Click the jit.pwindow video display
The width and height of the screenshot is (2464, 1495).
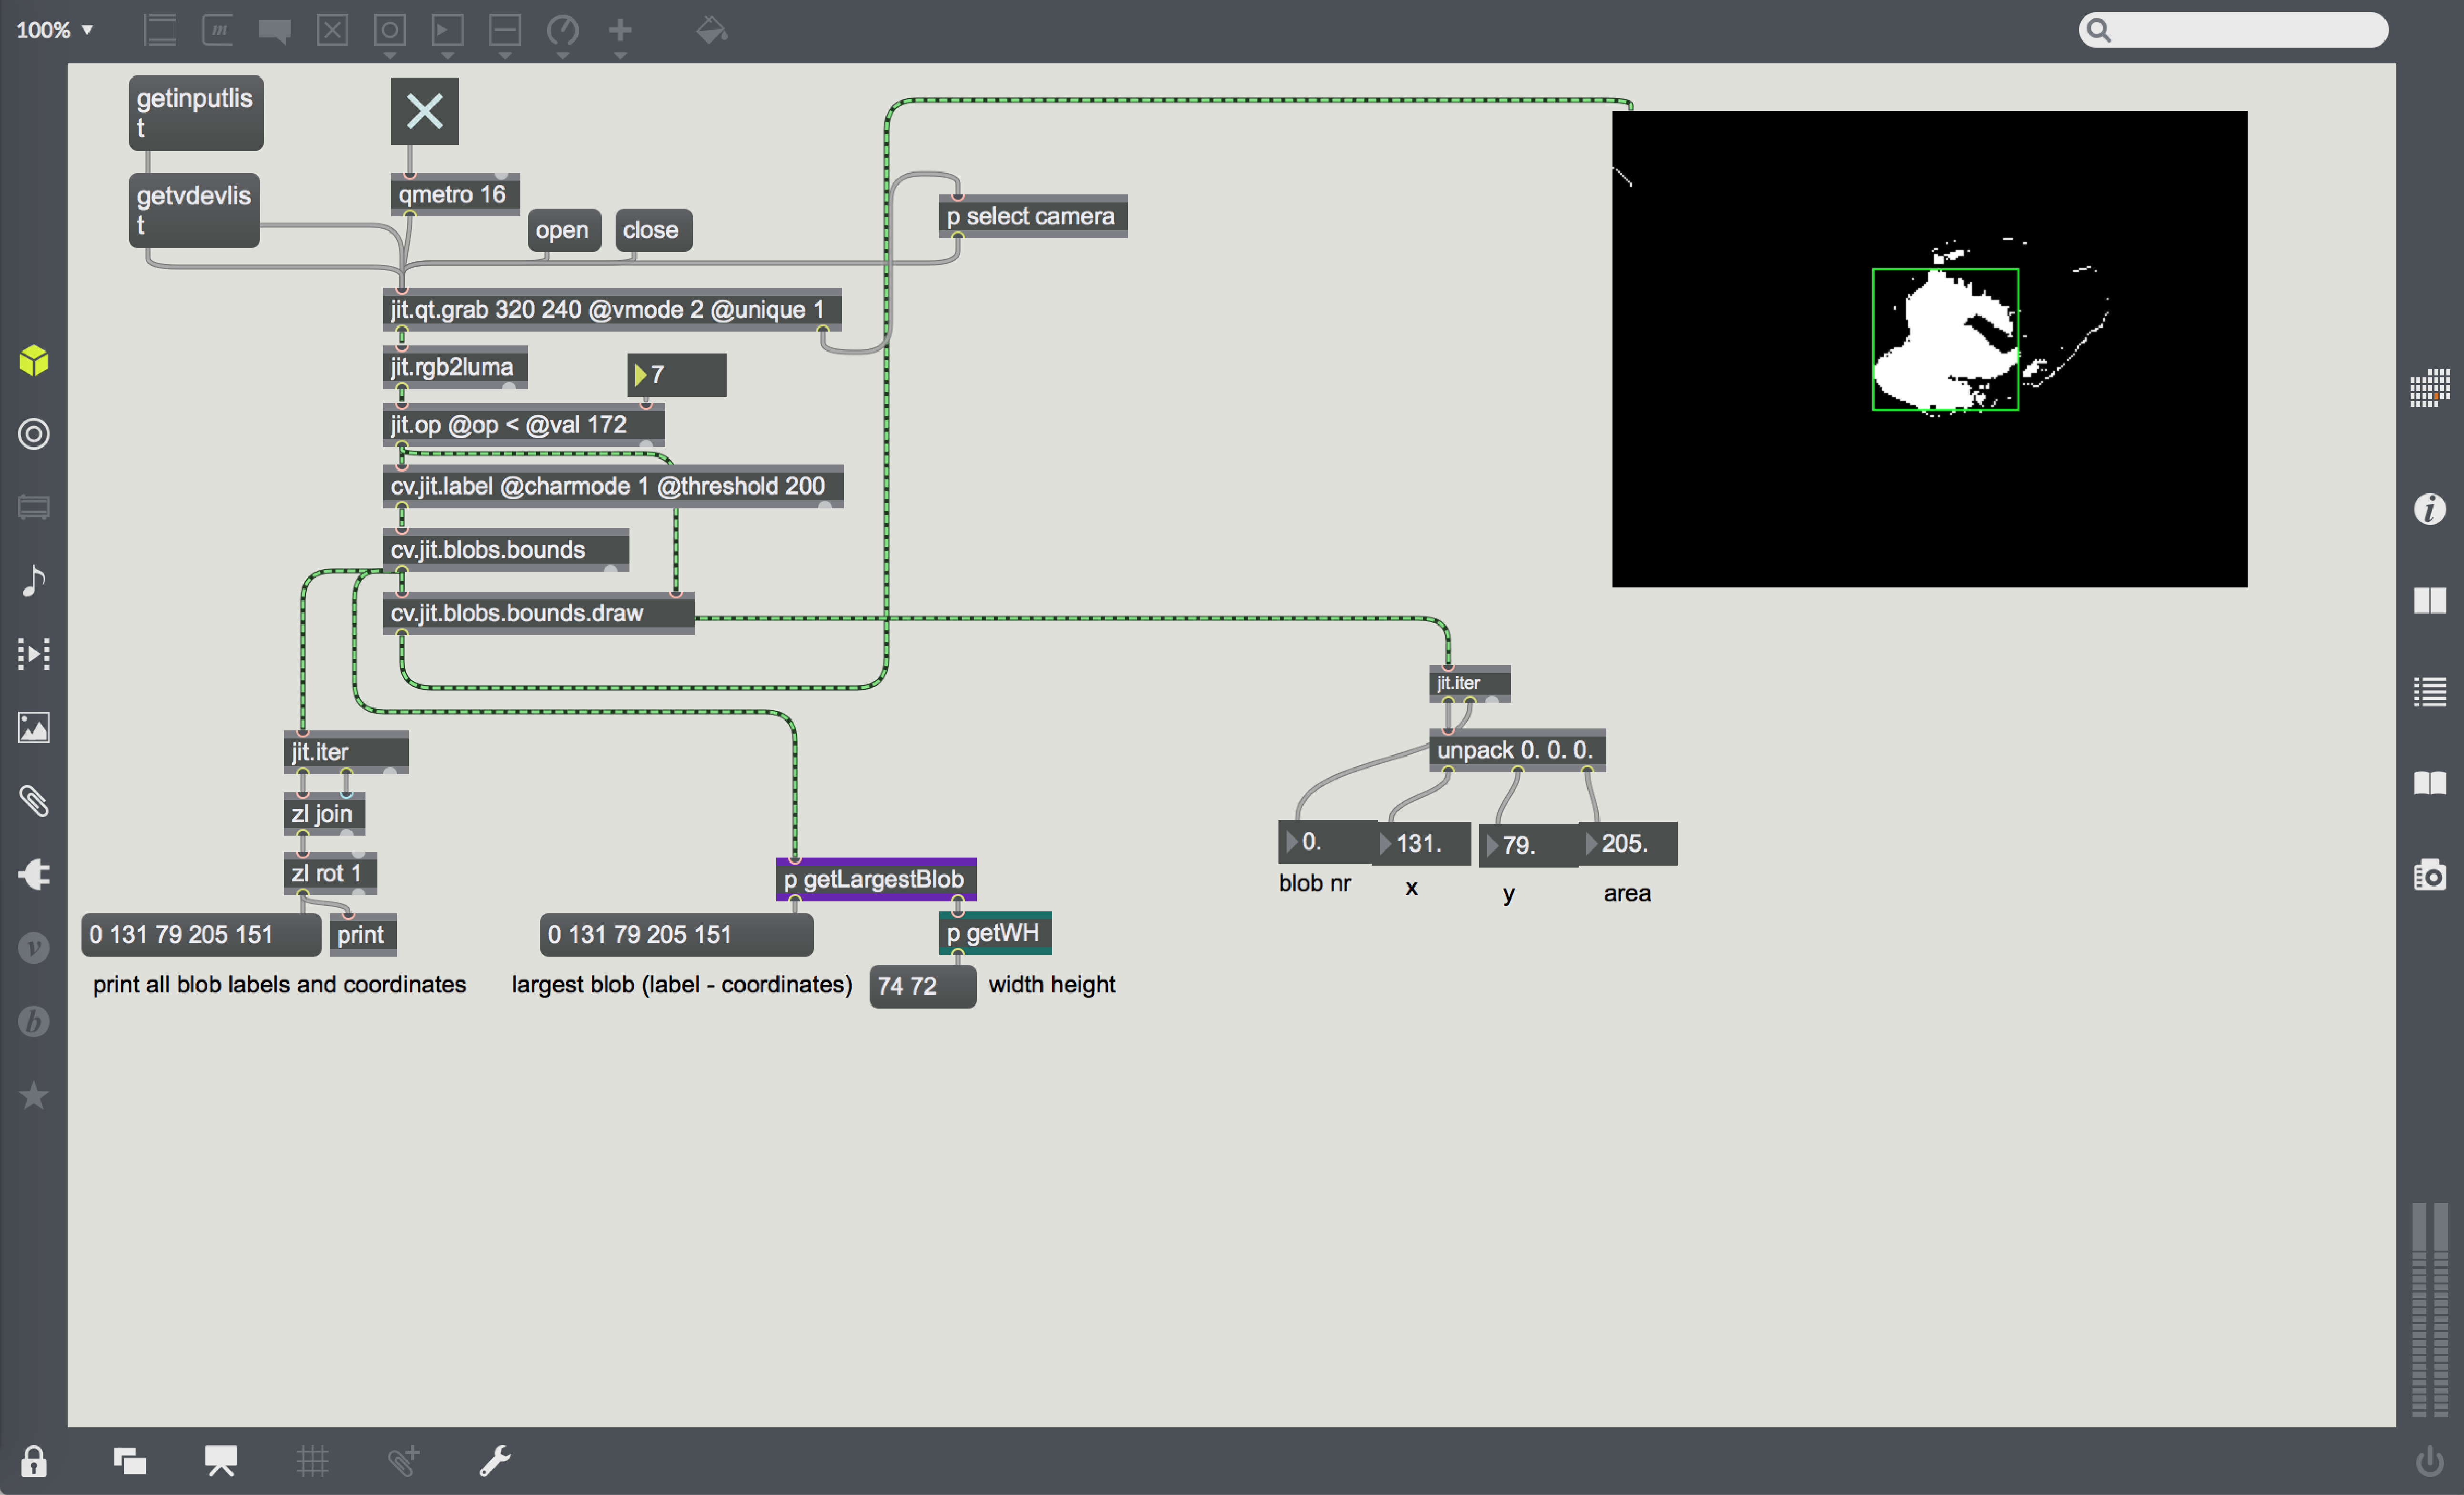coord(1929,349)
